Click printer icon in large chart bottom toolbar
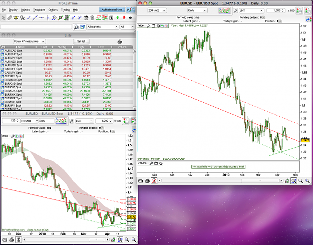The height and width of the screenshot is (245, 313). 147,181
